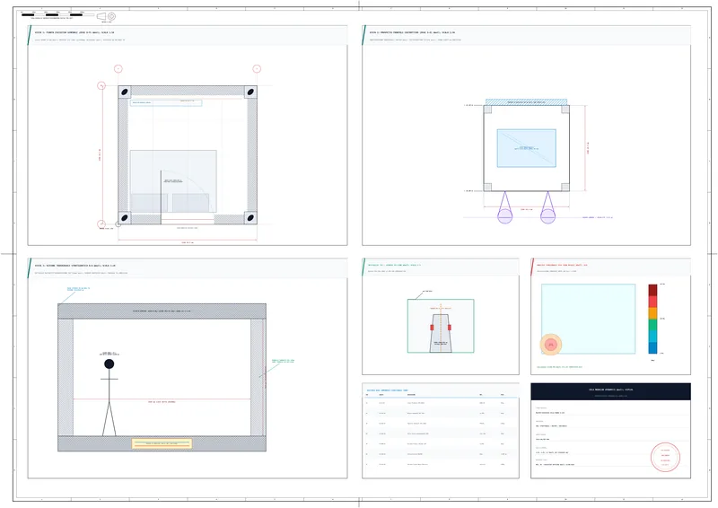
Task: Click the green leader note right of the section
Action: (x=283, y=361)
